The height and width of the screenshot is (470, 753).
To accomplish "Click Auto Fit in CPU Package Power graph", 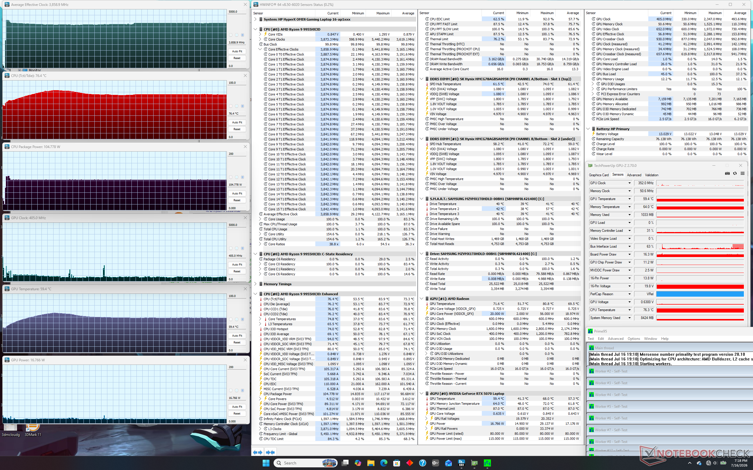I will [x=237, y=193].
